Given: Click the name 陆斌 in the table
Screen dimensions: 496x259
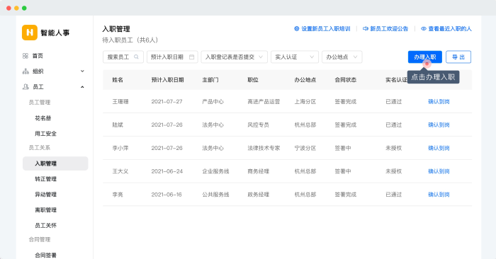Looking at the screenshot, I should (118, 125).
